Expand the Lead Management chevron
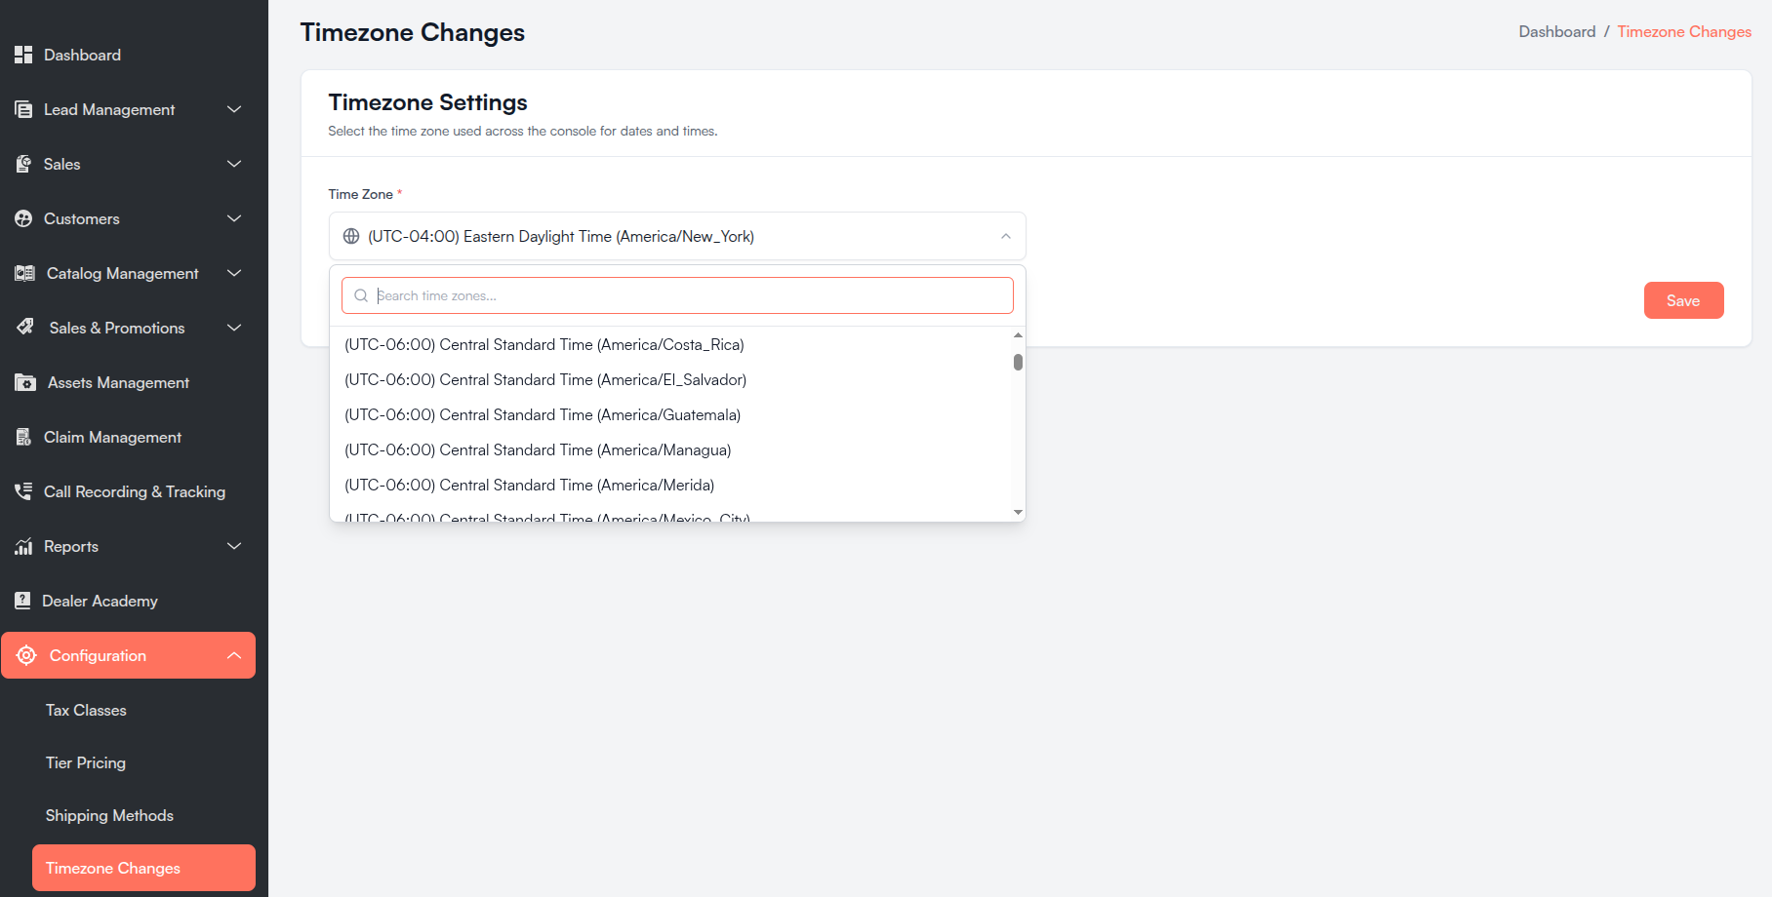 (234, 109)
